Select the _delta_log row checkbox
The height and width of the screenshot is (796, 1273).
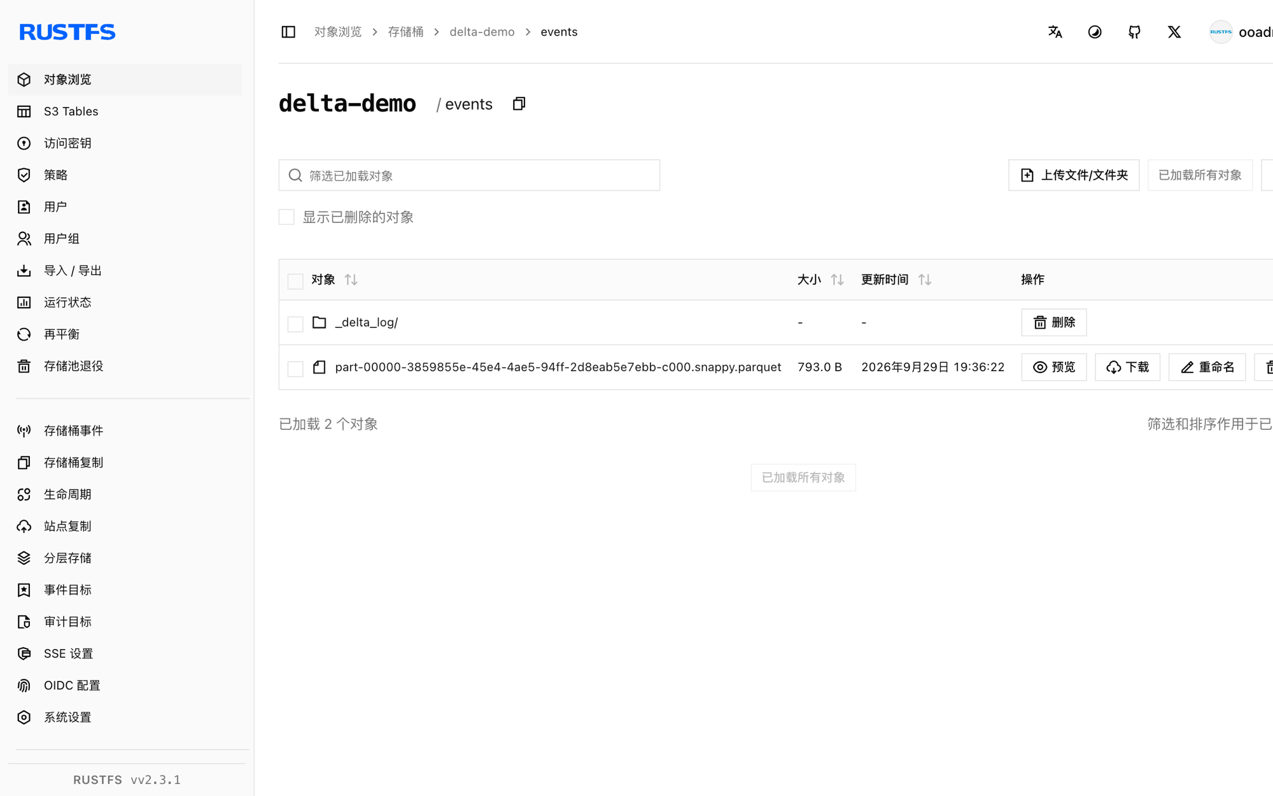coord(295,323)
